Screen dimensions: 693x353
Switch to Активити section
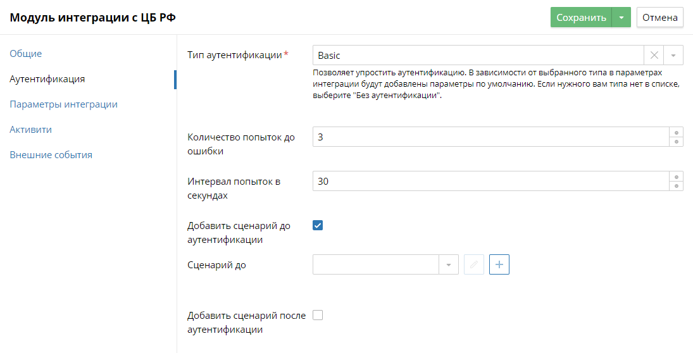[x=30, y=130]
